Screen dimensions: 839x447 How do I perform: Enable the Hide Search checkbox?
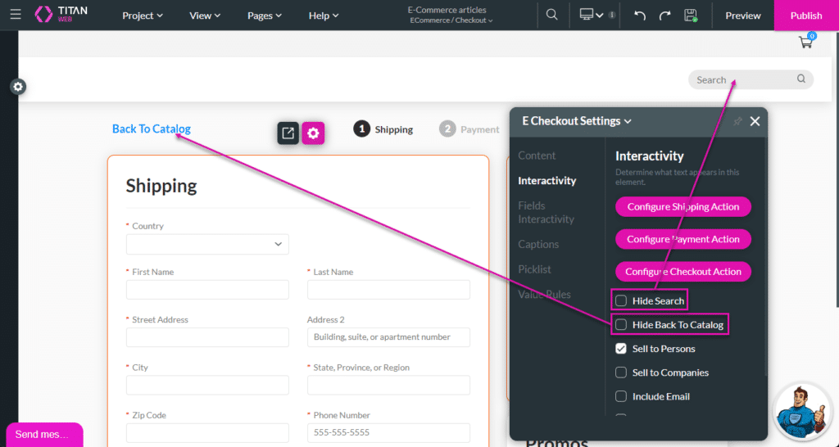coord(621,300)
